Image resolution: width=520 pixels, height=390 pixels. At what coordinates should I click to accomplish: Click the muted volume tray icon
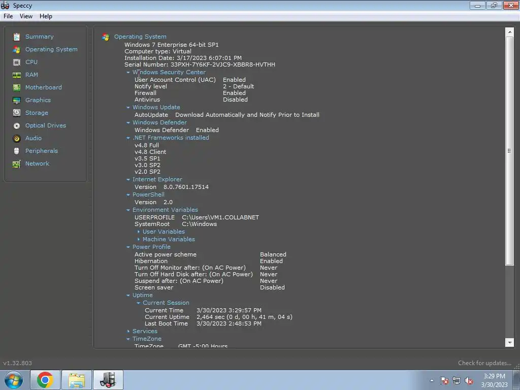tap(469, 381)
